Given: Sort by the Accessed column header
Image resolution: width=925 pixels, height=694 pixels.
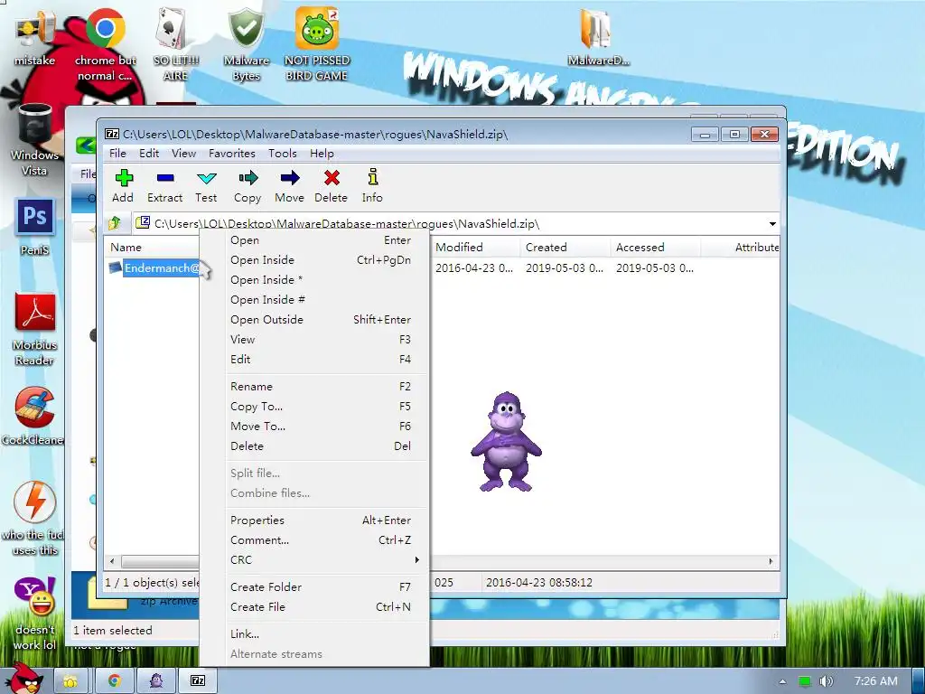Looking at the screenshot, I should (655, 248).
